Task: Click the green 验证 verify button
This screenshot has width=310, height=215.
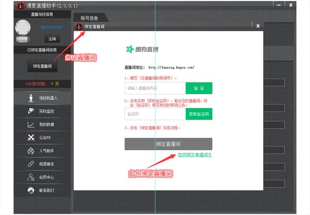Action: coord(199,88)
